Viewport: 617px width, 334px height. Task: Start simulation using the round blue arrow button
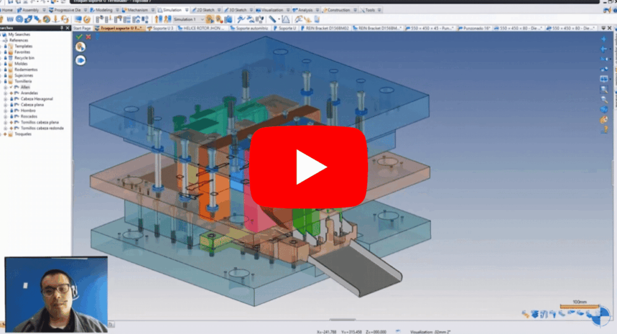[x=81, y=61]
